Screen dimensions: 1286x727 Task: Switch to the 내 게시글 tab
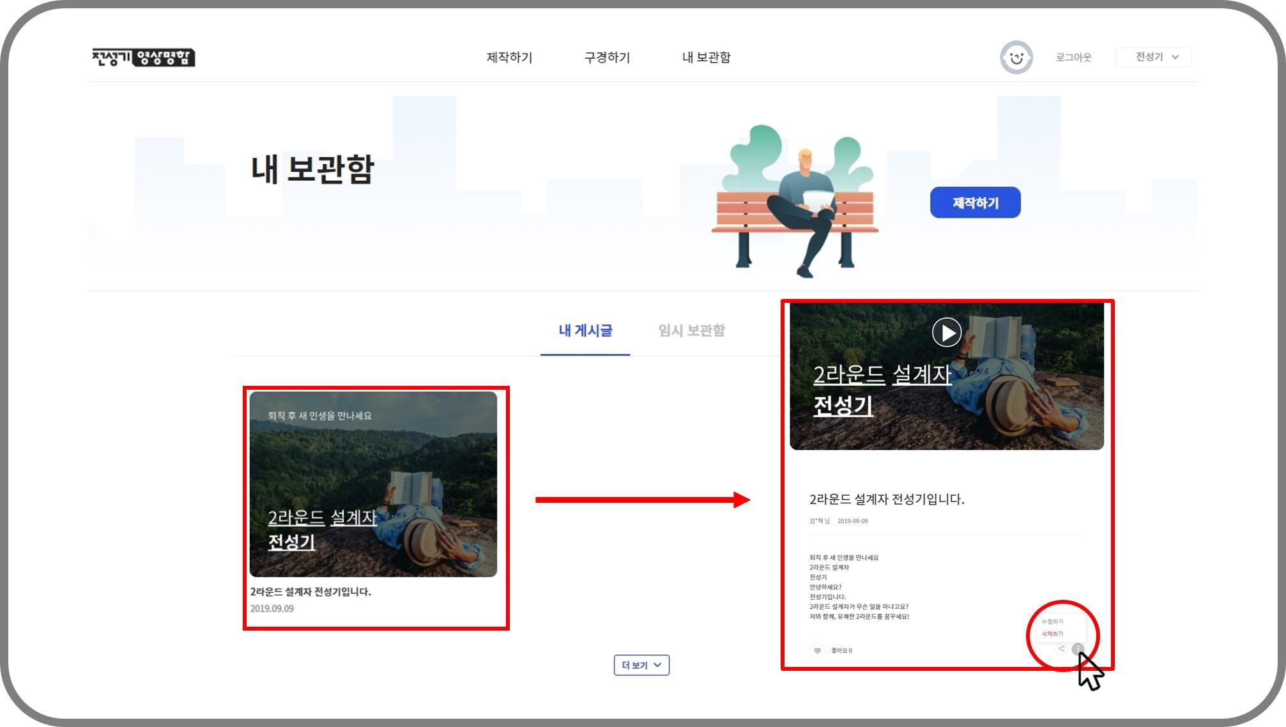coord(585,330)
